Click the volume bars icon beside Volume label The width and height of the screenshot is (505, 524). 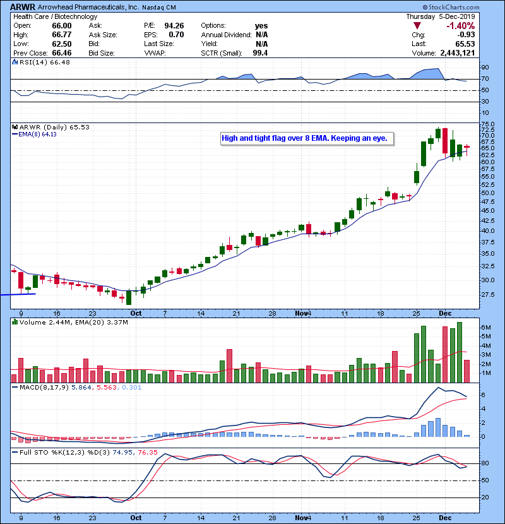click(15, 322)
